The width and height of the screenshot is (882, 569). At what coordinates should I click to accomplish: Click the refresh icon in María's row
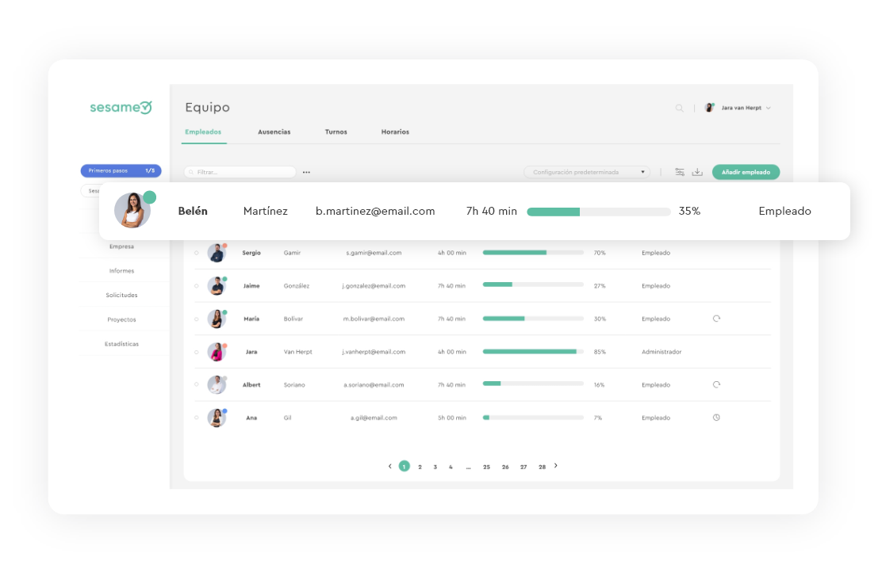716,319
